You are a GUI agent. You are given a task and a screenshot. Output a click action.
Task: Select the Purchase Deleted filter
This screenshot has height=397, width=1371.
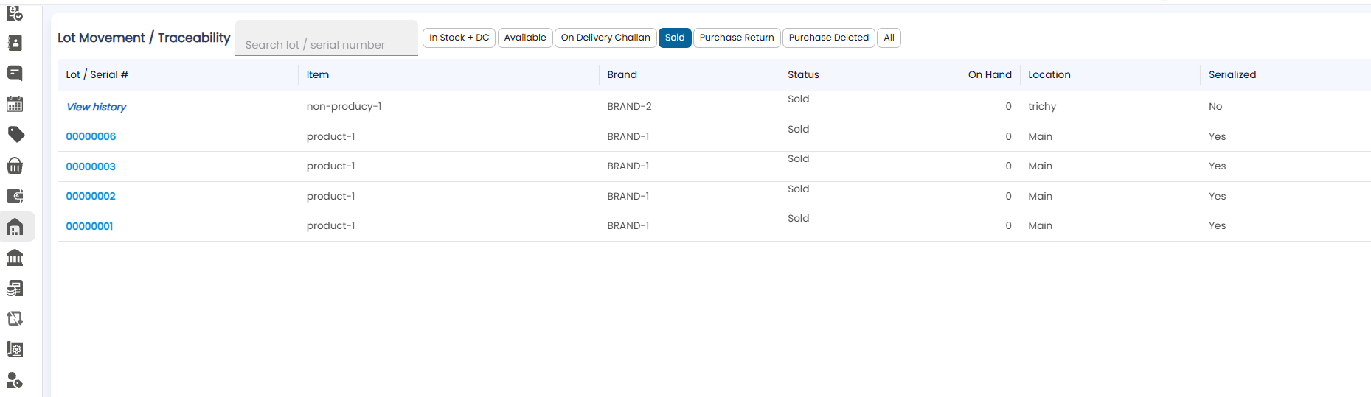pos(829,38)
